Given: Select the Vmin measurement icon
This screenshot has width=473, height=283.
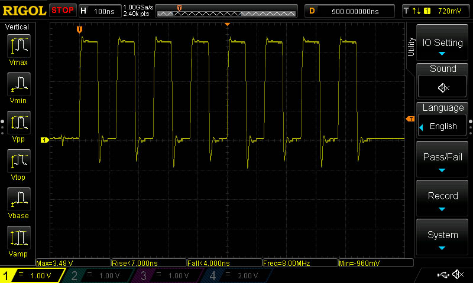Looking at the screenshot, I should pyautogui.click(x=19, y=84).
